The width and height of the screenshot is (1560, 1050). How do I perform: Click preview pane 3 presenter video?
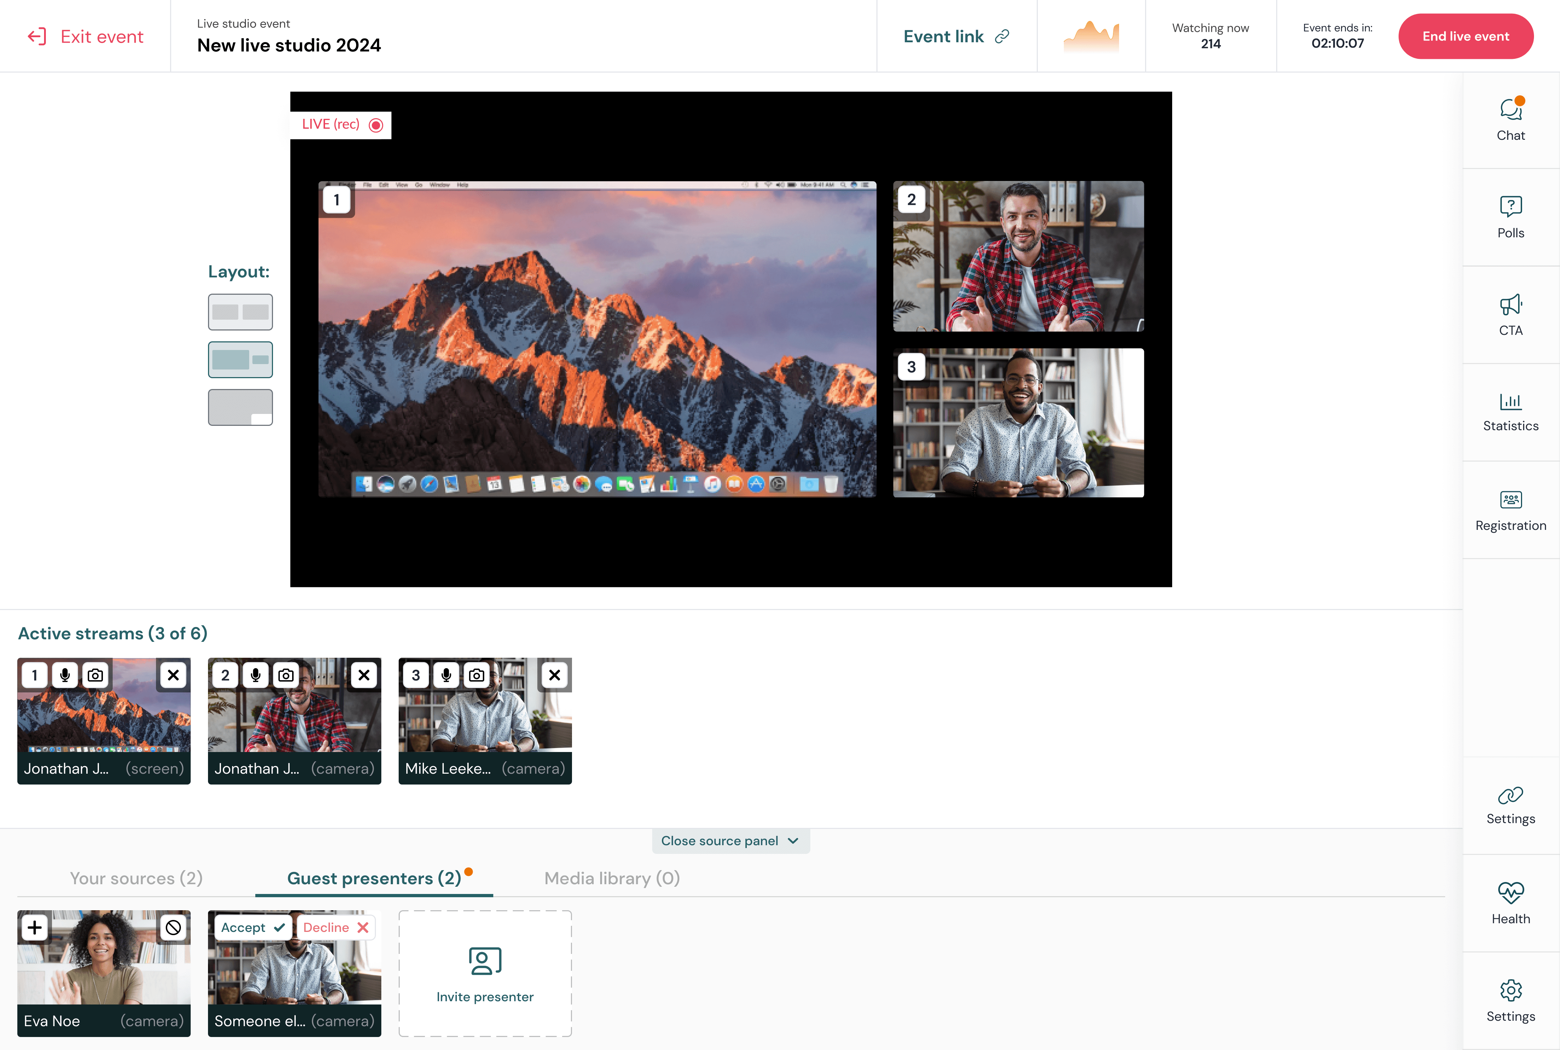point(1018,423)
